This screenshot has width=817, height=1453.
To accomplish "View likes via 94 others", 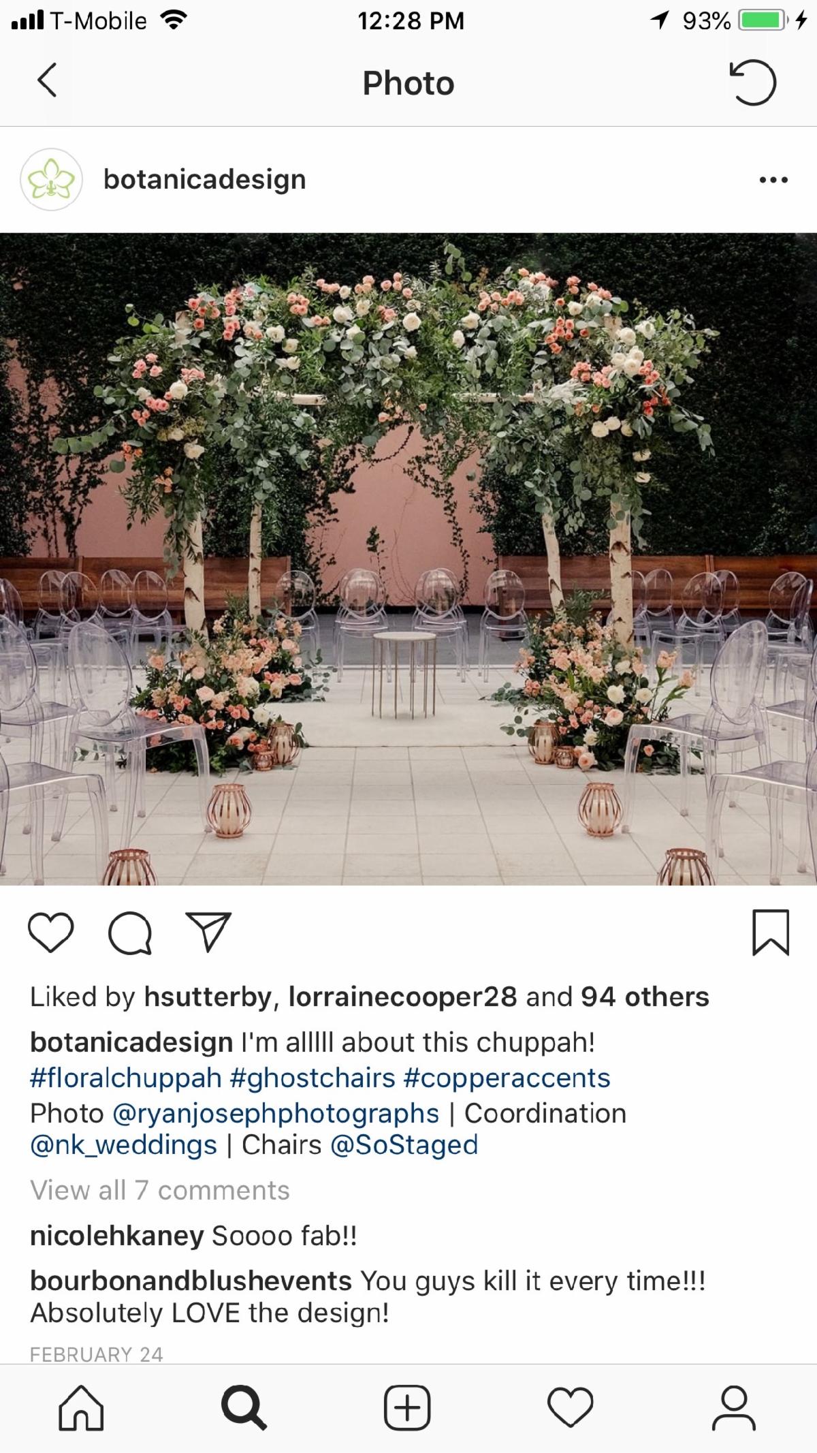I will pos(645,997).
